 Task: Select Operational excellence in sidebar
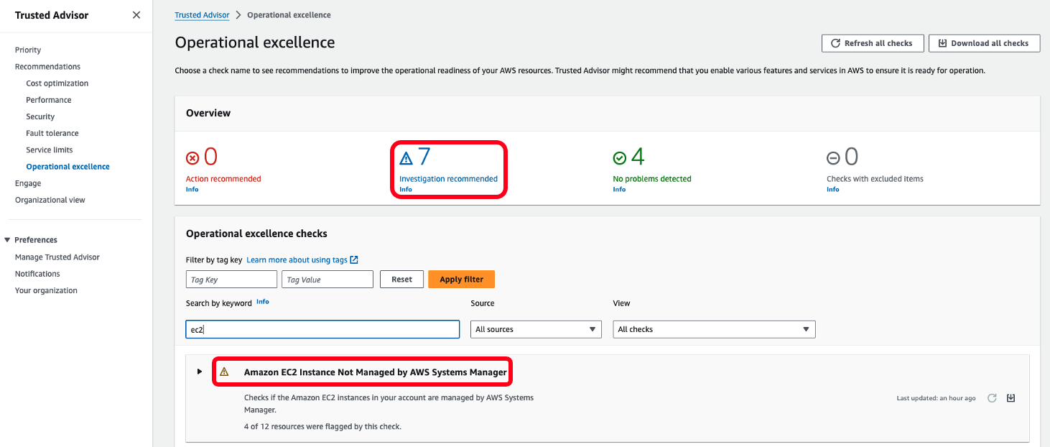[x=68, y=167]
